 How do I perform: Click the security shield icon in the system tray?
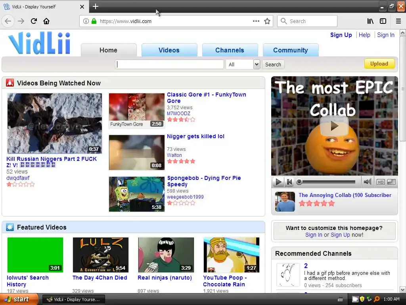[x=362, y=299]
